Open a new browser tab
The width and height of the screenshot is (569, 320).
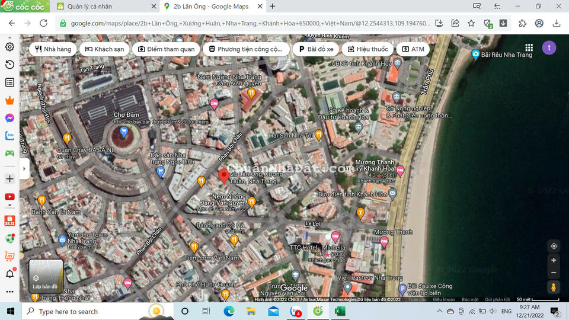pyautogui.click(x=273, y=7)
